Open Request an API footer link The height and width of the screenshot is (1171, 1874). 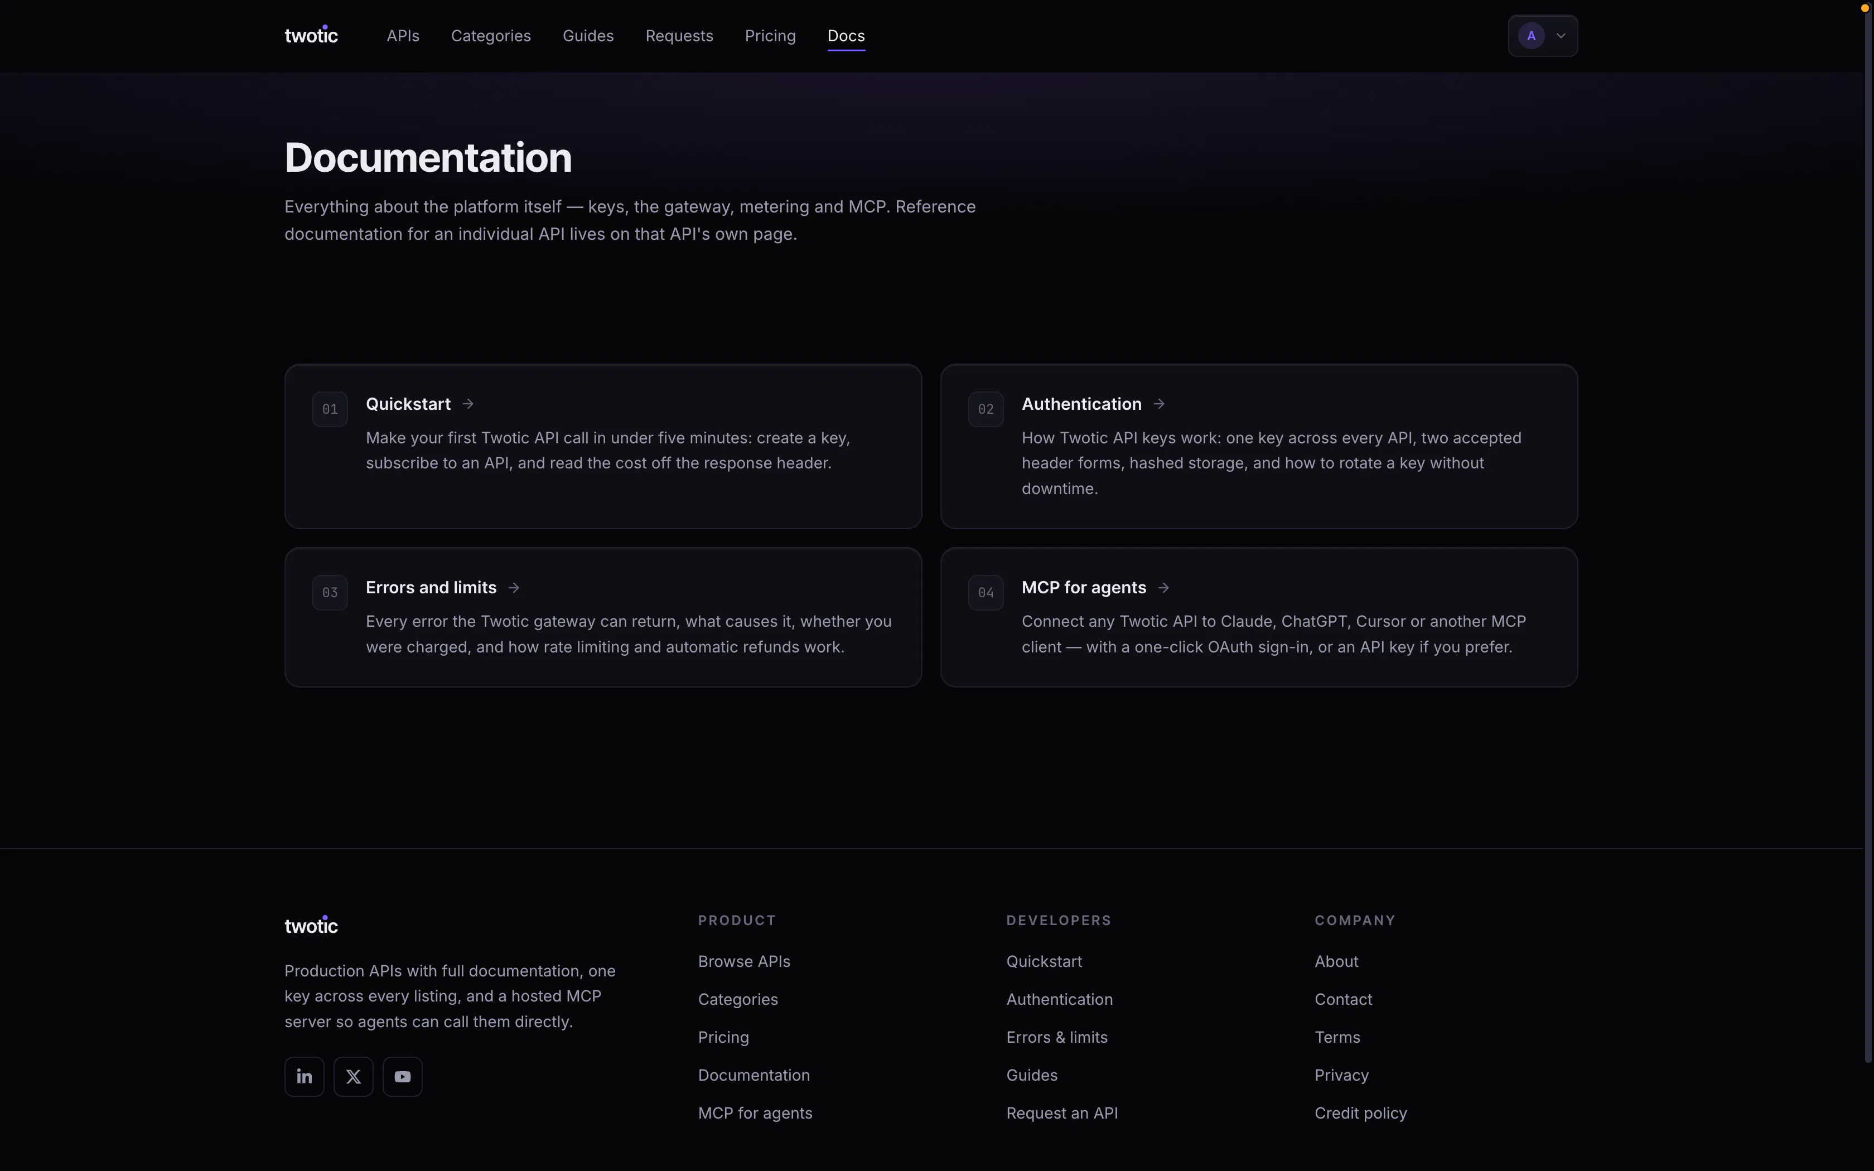click(x=1062, y=1113)
